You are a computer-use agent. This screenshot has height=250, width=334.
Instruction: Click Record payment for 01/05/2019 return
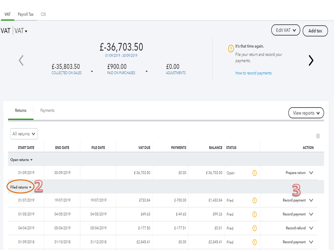pyautogui.click(x=294, y=214)
